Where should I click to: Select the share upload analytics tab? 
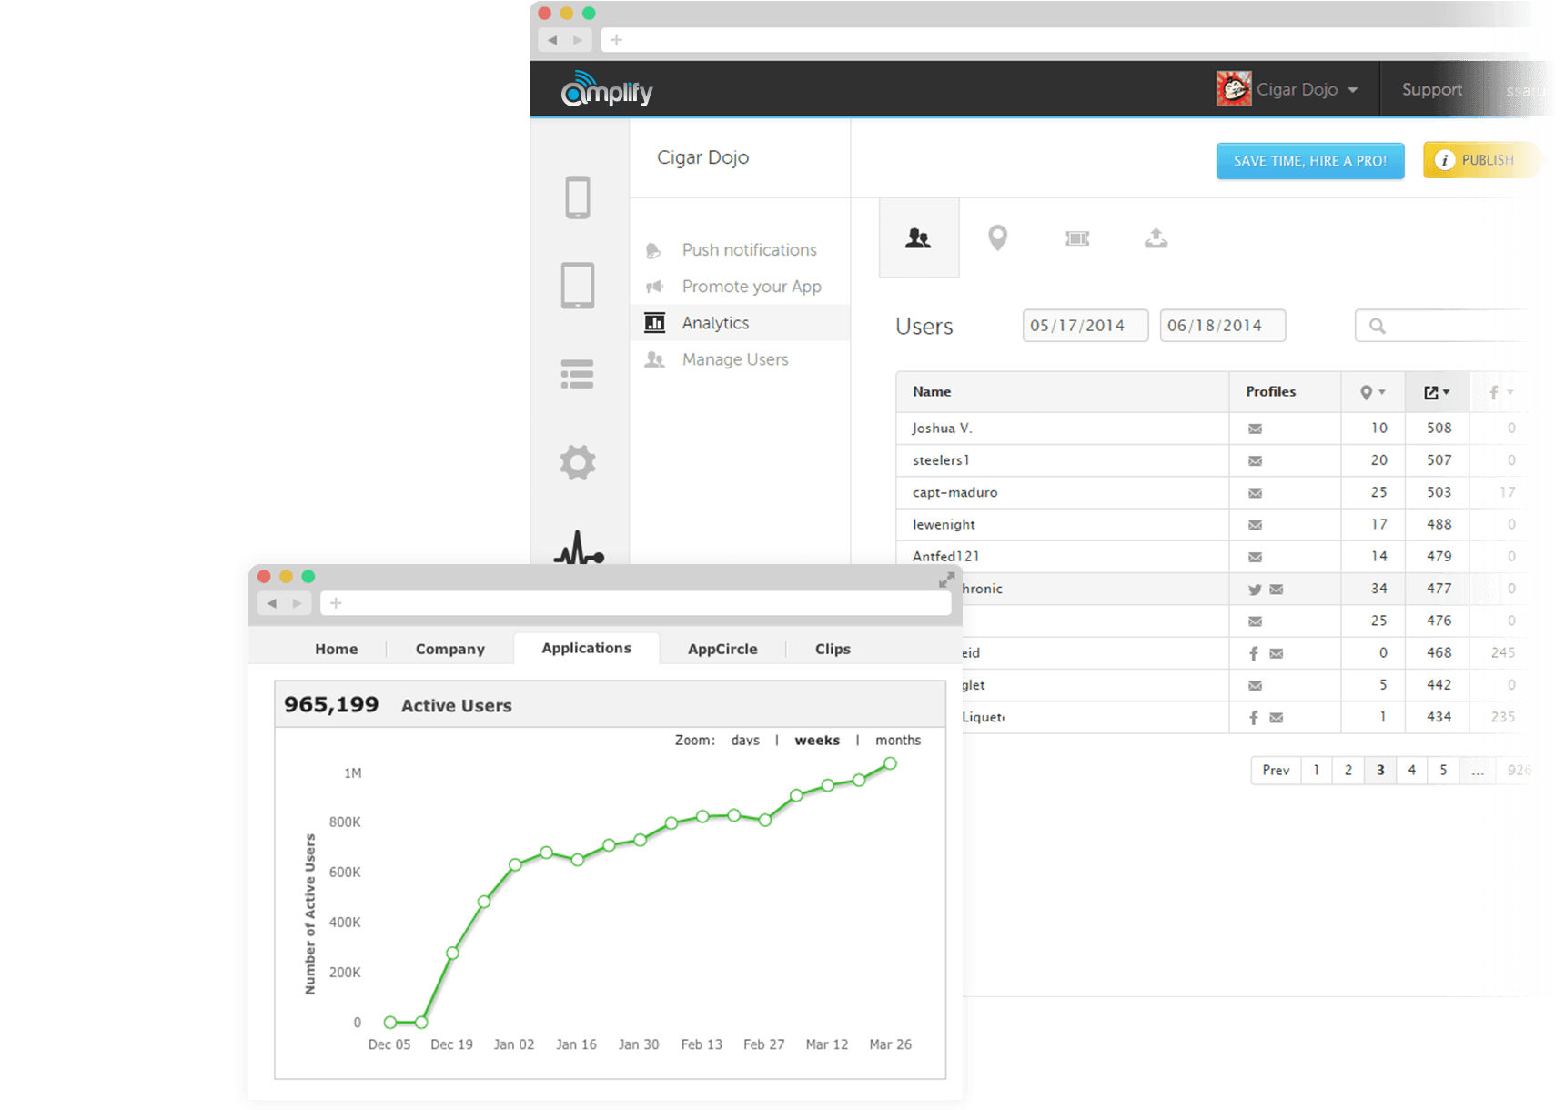[1156, 238]
